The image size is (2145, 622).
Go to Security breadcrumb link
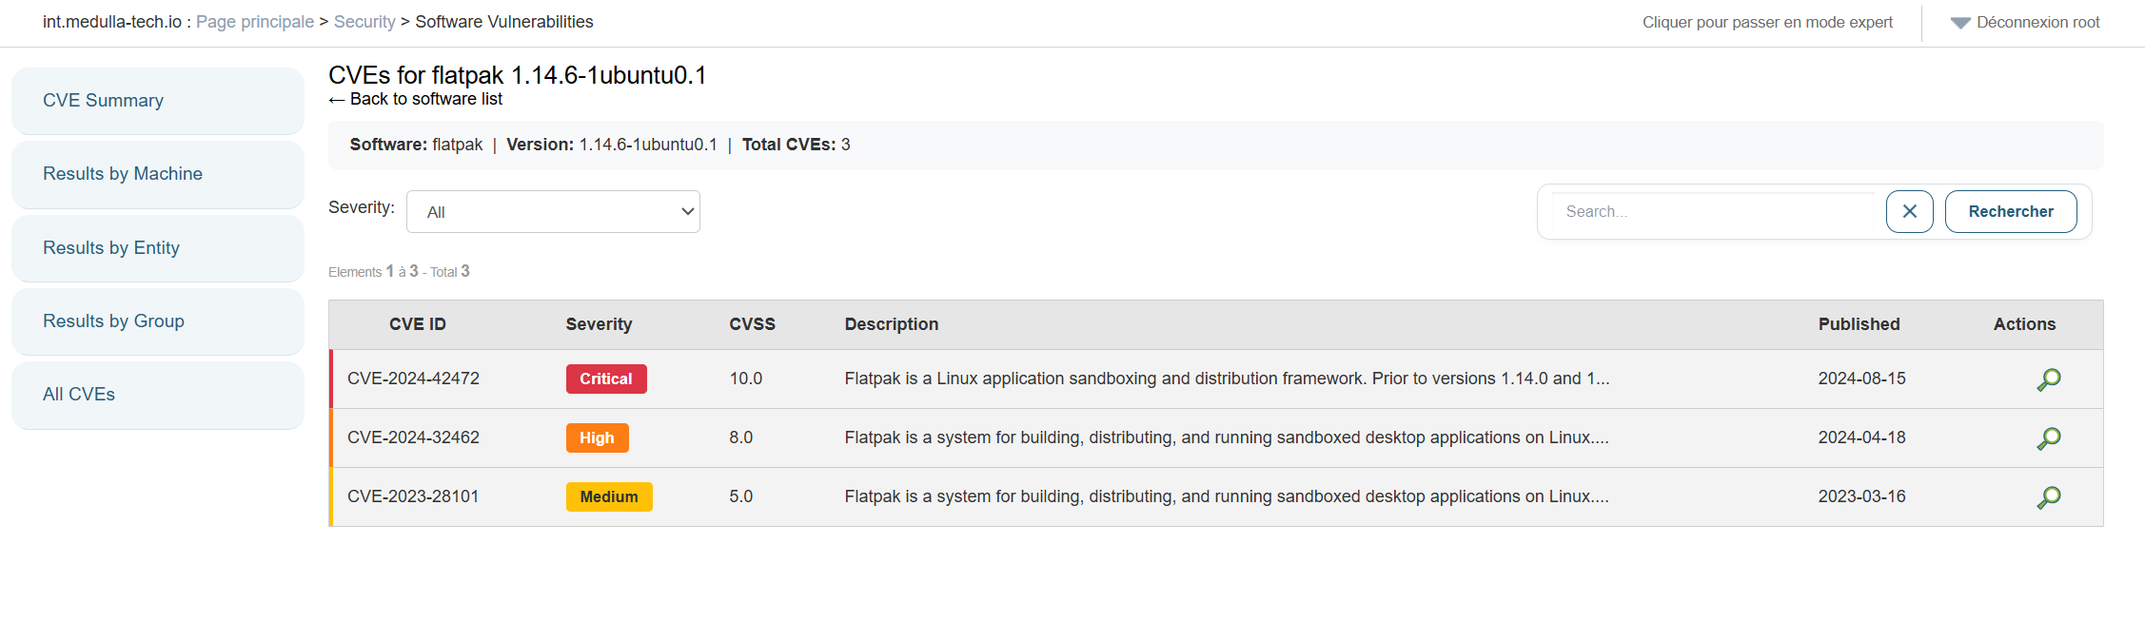[364, 22]
